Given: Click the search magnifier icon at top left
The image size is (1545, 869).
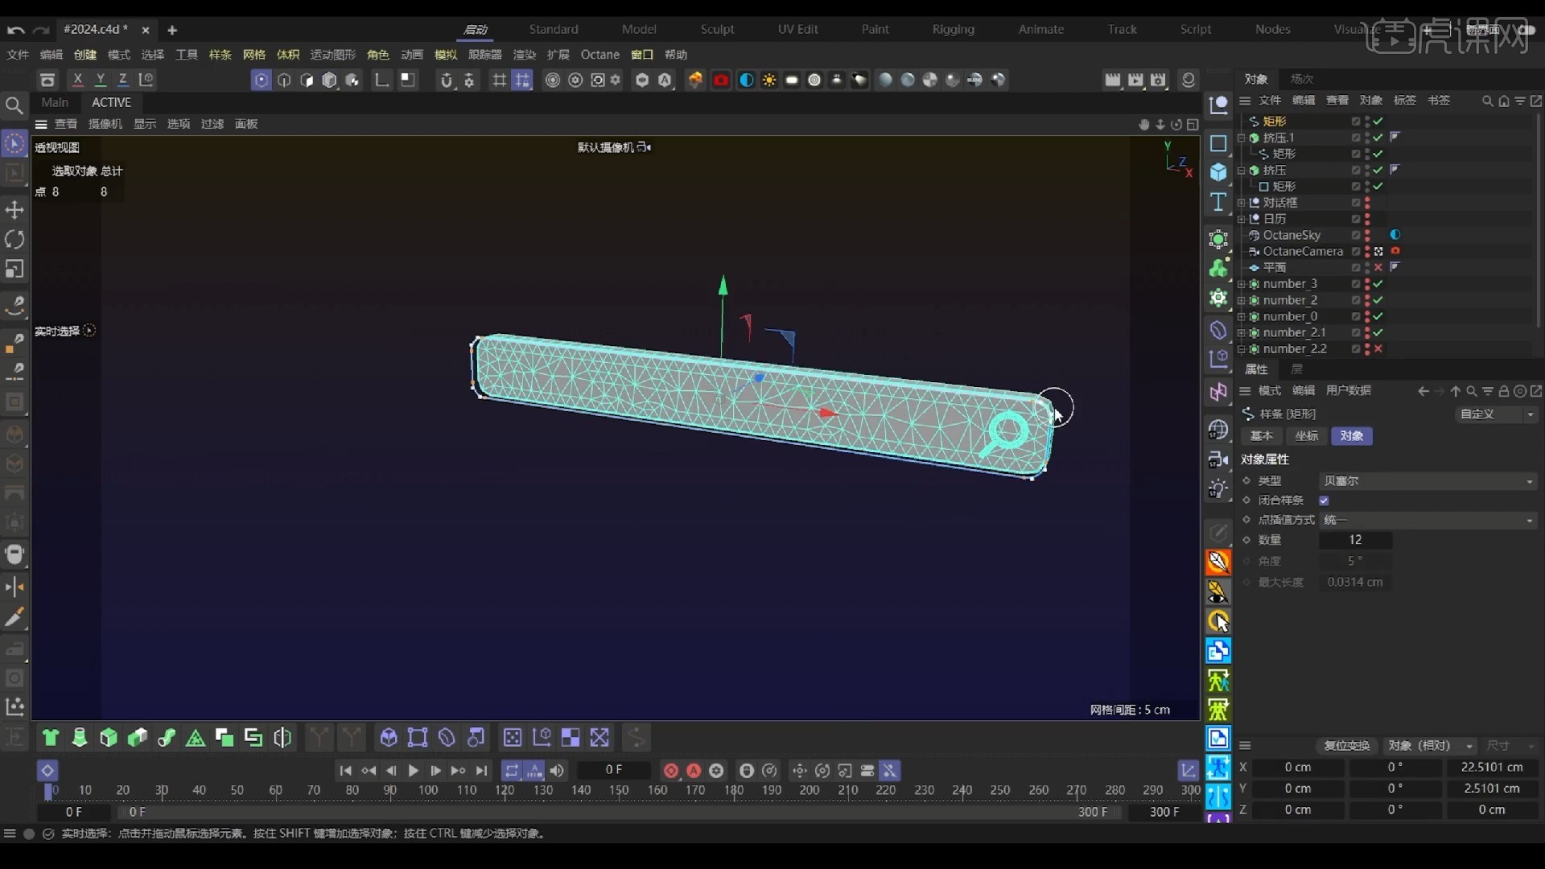Looking at the screenshot, I should 14,105.
